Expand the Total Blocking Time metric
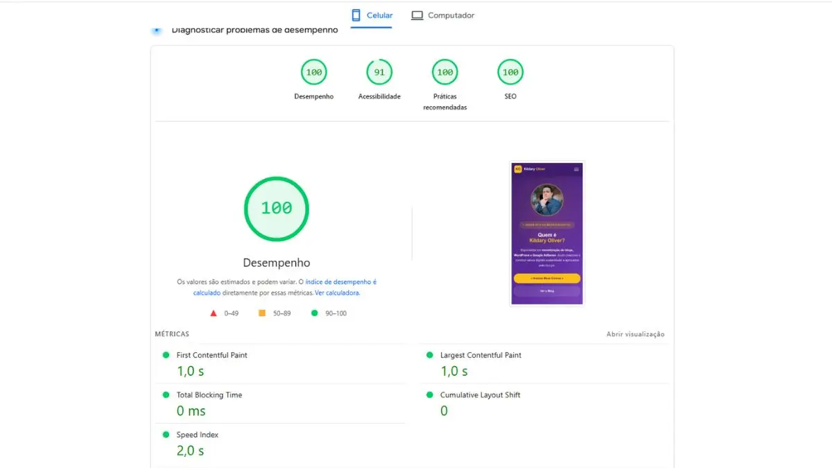832x468 pixels. (x=209, y=395)
